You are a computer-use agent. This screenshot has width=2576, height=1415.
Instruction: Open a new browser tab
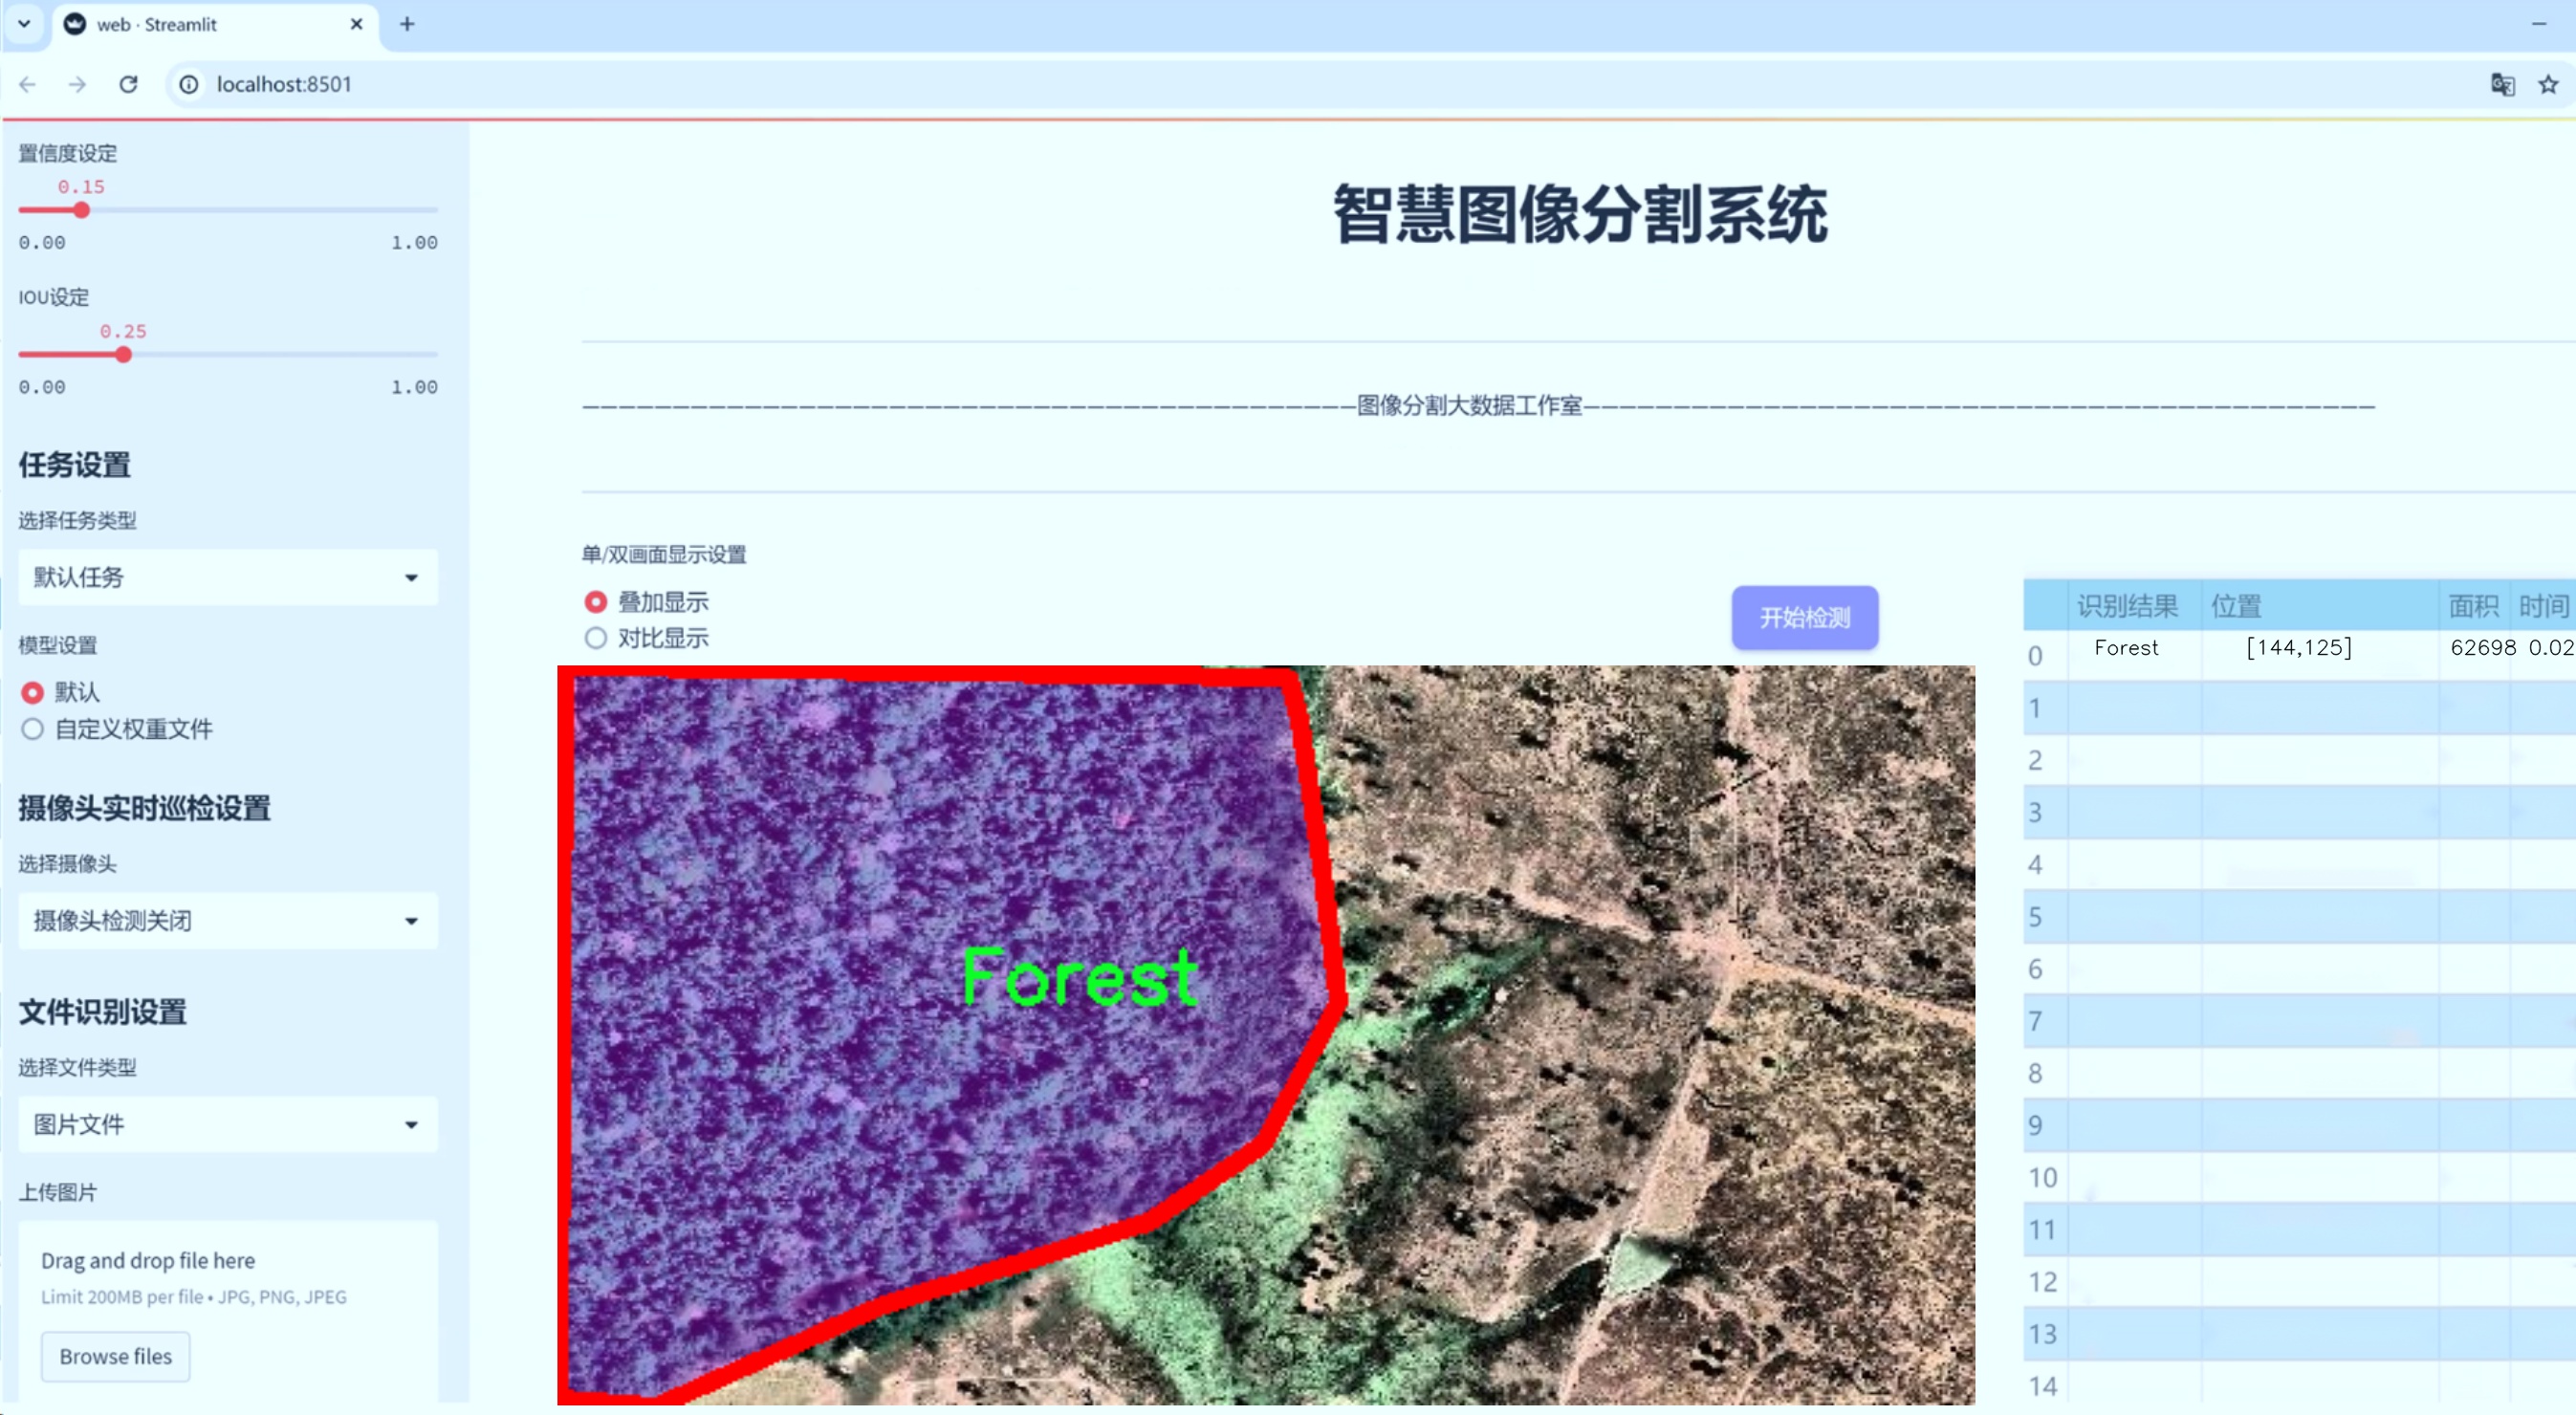407,24
